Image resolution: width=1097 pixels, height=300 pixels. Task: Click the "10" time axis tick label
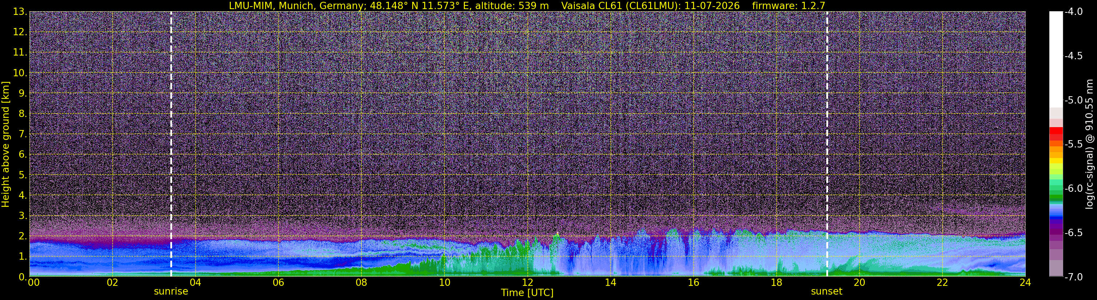(x=445, y=283)
